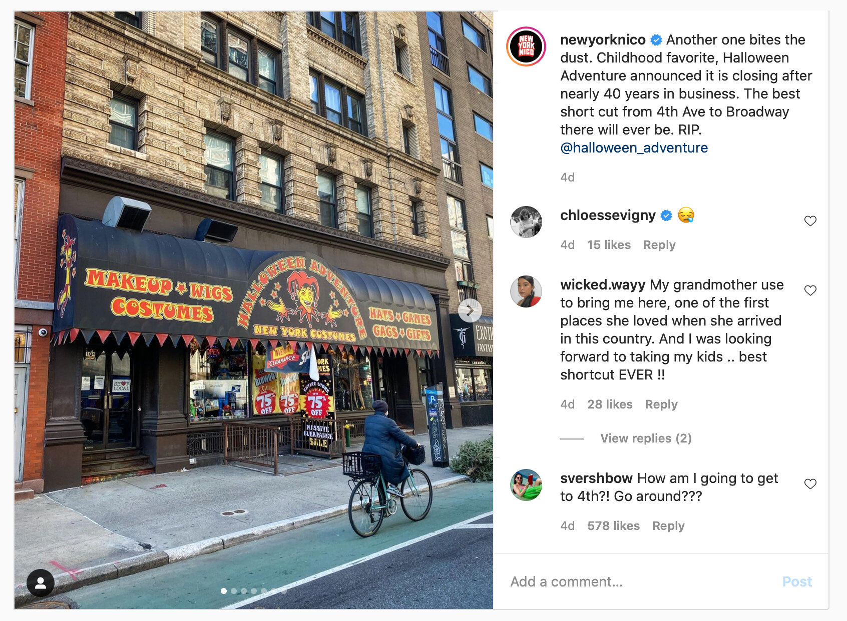Like wicked.wayy's comment with heart
The height and width of the screenshot is (621, 847).
(810, 290)
